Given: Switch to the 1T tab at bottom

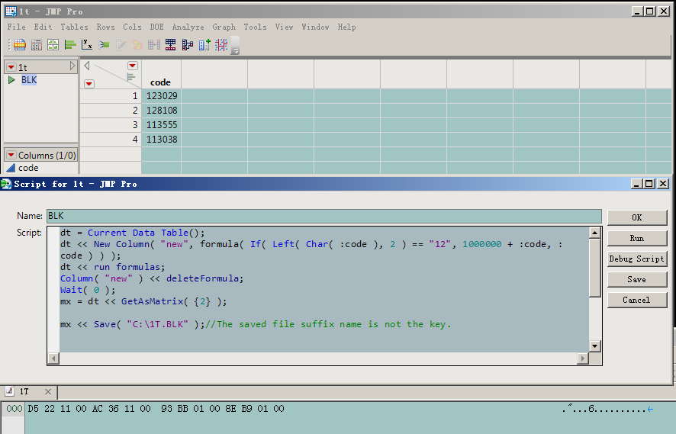Looking at the screenshot, I should point(24,391).
